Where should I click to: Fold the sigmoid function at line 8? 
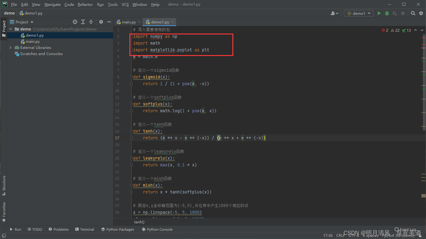pos(131,77)
